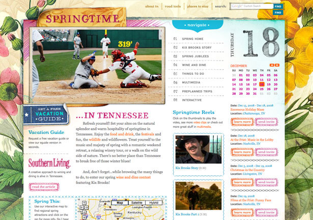Click the Google custom search field
This screenshot has height=220, width=313.
(x=252, y=6)
